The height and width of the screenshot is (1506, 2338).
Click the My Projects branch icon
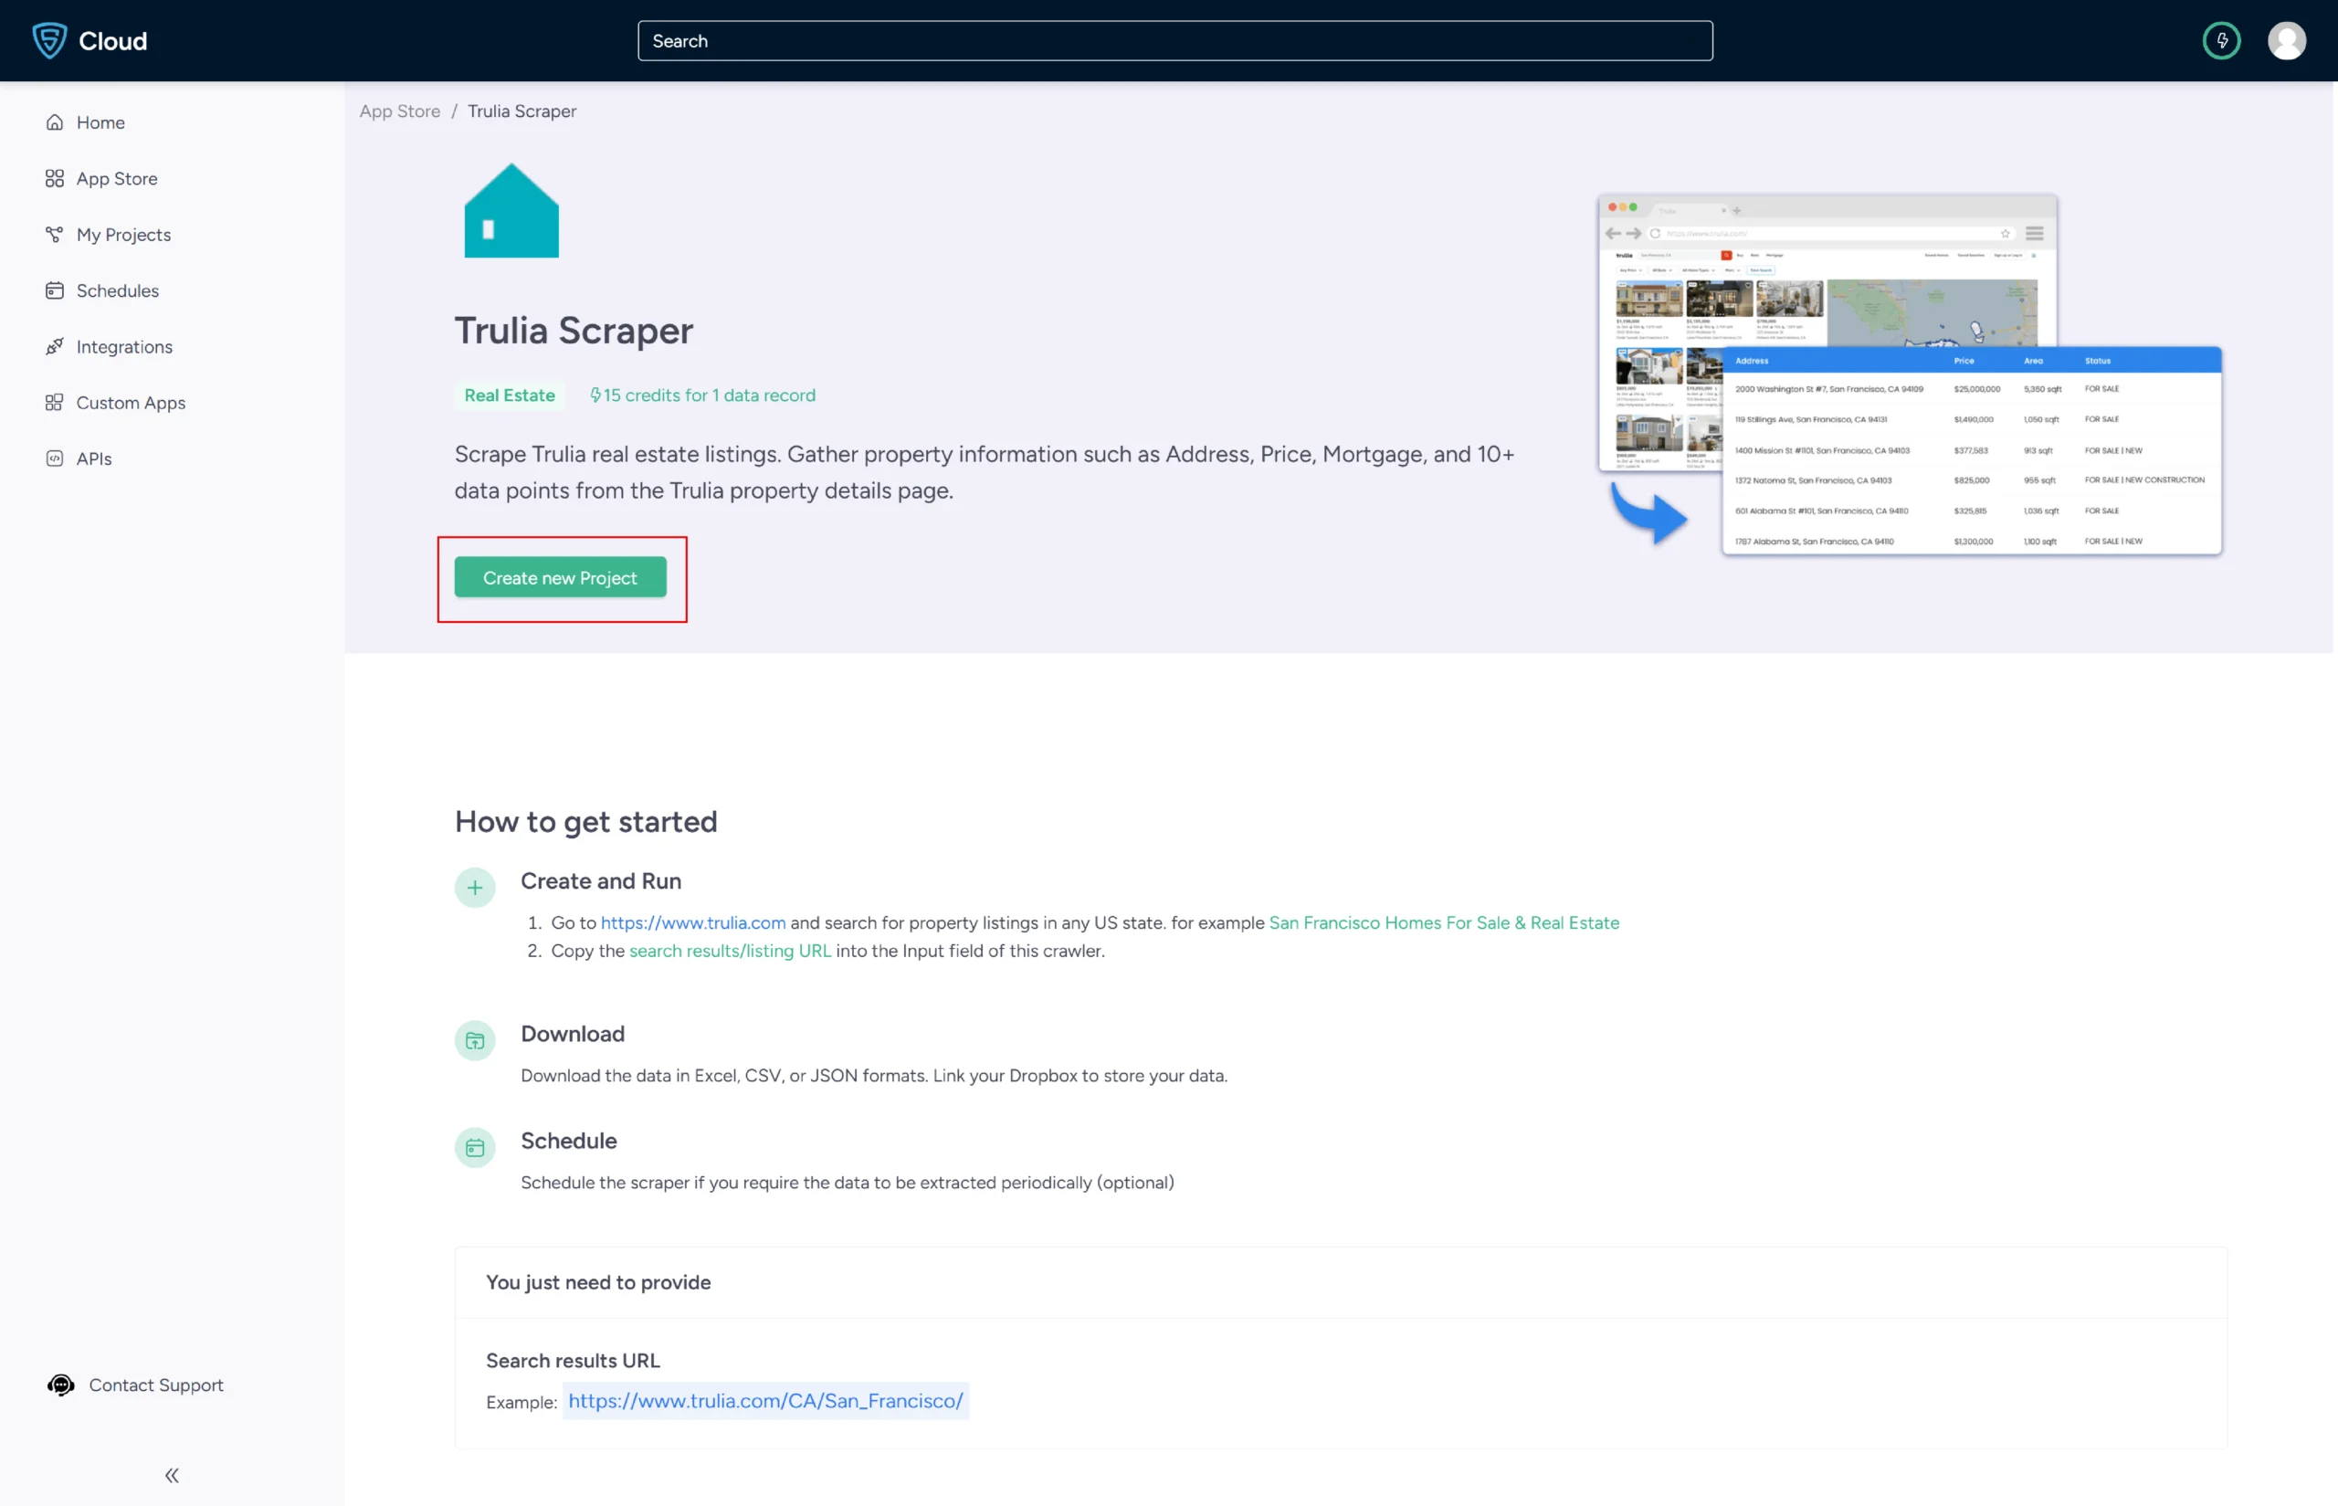[x=55, y=235]
